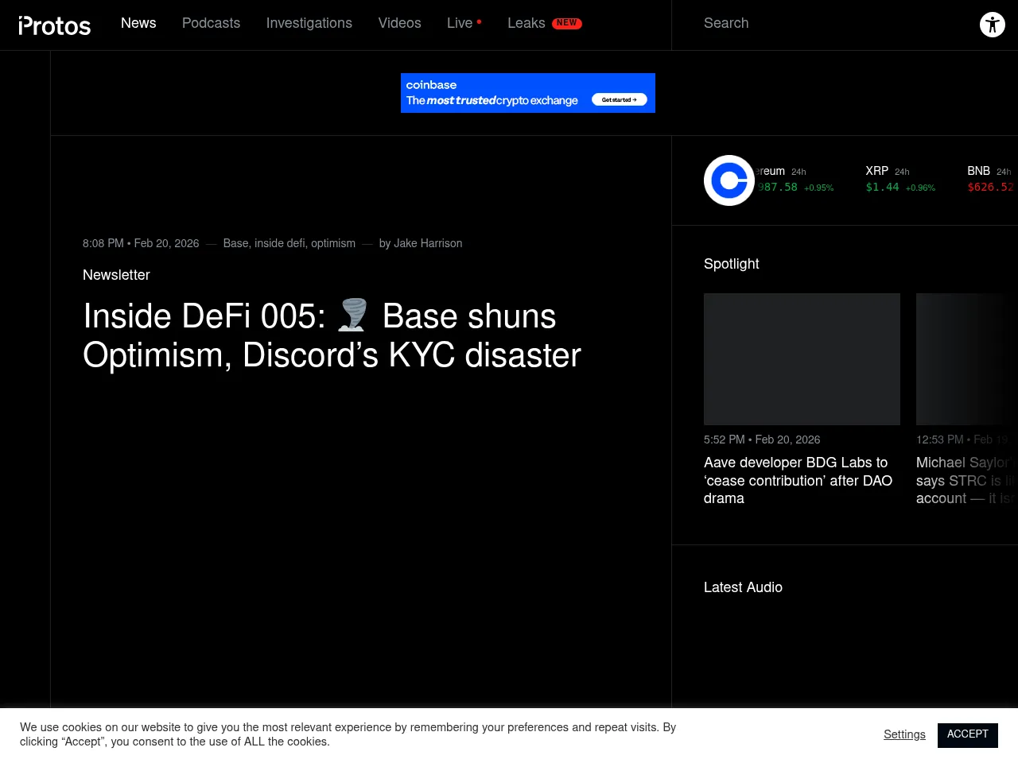Click the Coinbase logo in the ticker bar

(x=729, y=180)
